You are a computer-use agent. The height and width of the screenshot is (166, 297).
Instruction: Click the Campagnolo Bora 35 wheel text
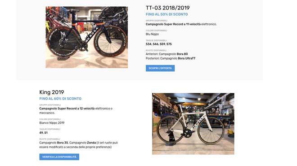pyautogui.click(x=54, y=143)
